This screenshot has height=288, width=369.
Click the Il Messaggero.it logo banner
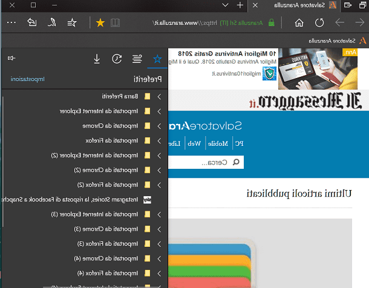coord(305,100)
